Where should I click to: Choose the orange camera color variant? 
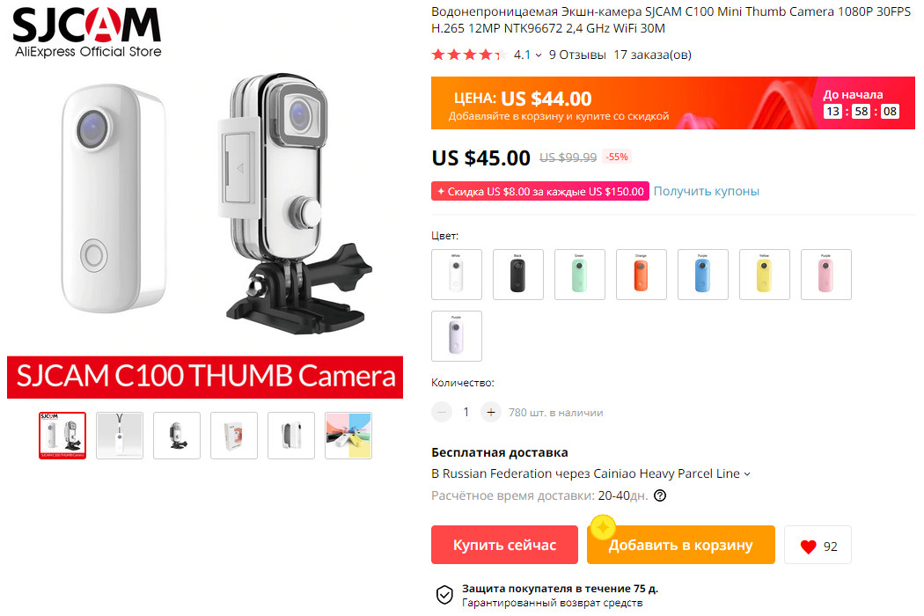click(x=642, y=275)
